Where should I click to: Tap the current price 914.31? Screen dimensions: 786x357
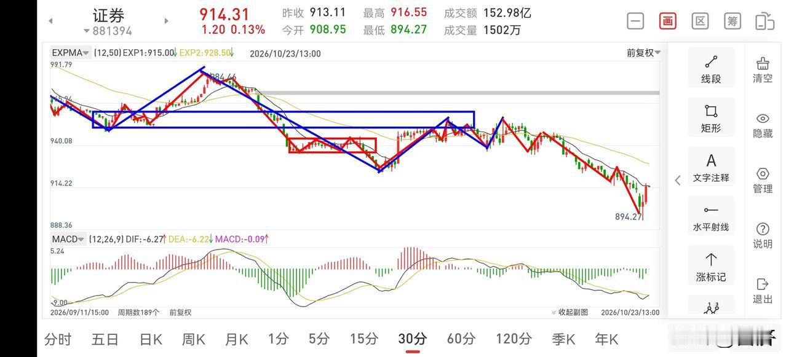(224, 14)
